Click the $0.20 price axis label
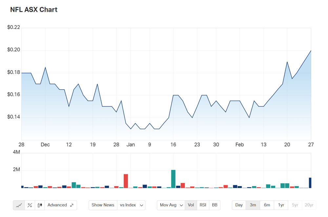The height and width of the screenshot is (217, 328). pyautogui.click(x=13, y=50)
